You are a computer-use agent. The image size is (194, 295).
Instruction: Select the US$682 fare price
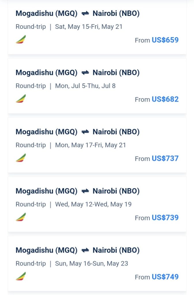pyautogui.click(x=165, y=99)
